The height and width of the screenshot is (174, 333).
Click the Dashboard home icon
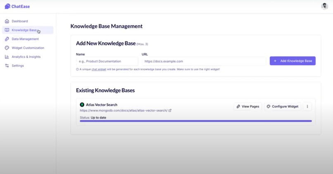coord(7,21)
